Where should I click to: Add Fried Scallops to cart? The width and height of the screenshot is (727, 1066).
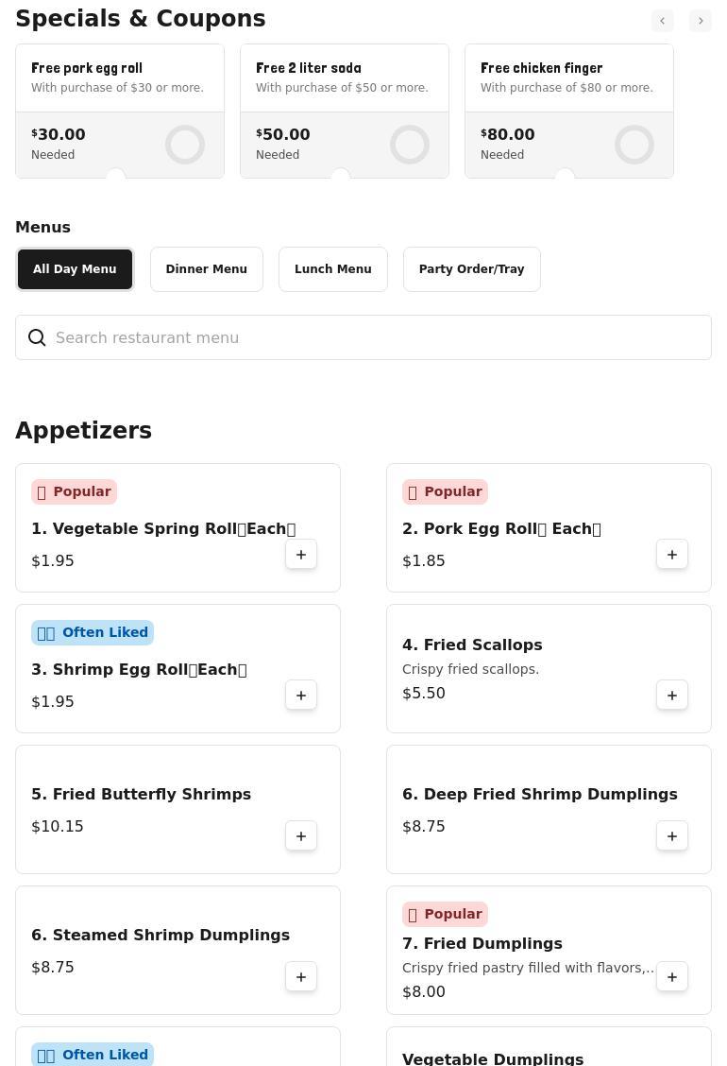(x=672, y=696)
